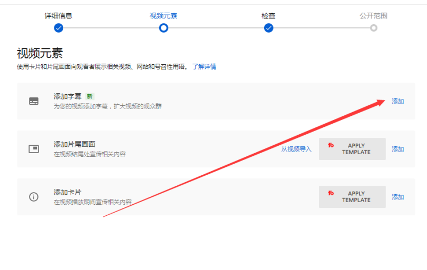The height and width of the screenshot is (270, 427).
Task: Click the grey step circle under 公开范围
Action: [x=373, y=28]
